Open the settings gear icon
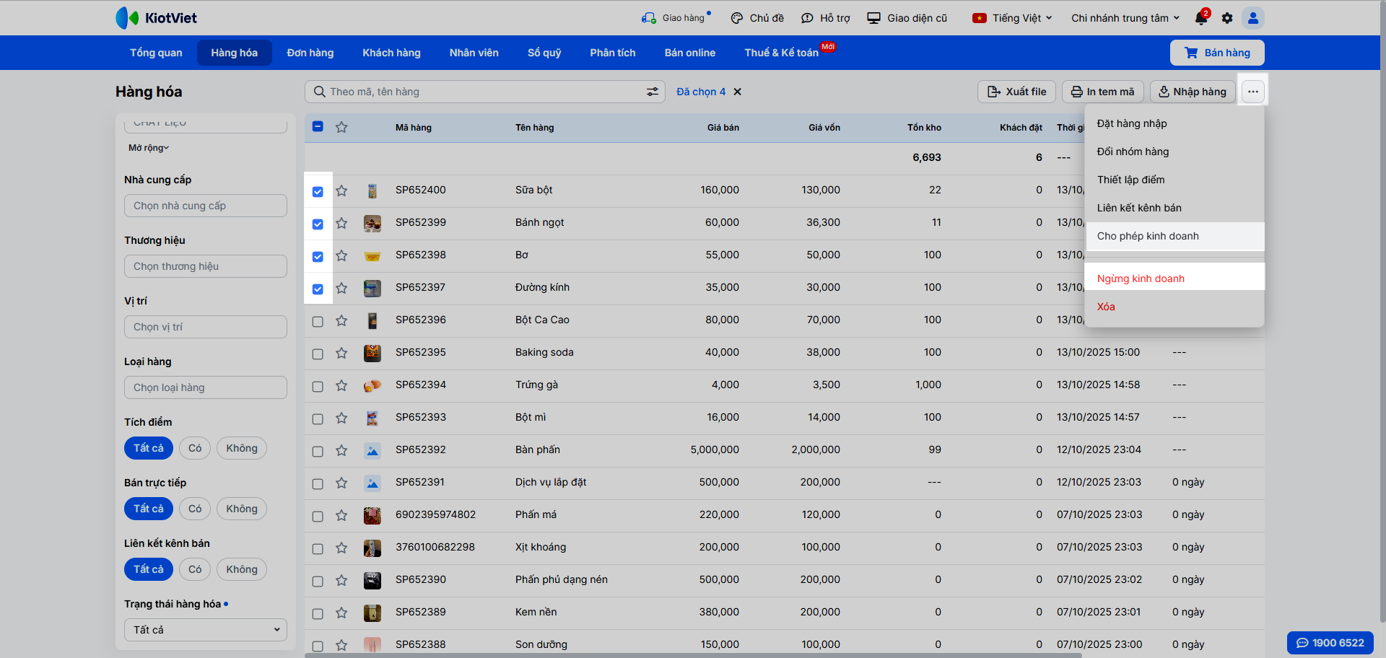This screenshot has width=1386, height=658. 1227,18
